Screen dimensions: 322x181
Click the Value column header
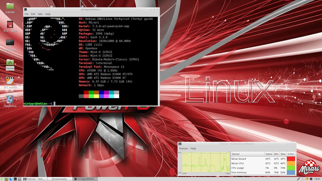[269, 154]
